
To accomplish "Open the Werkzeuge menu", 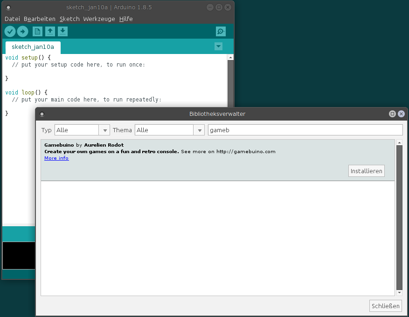I will pyautogui.click(x=99, y=19).
